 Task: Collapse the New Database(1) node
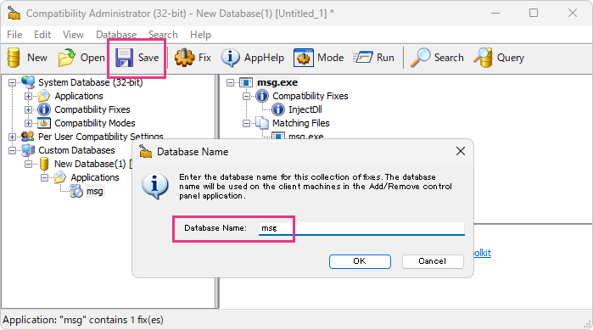point(28,164)
